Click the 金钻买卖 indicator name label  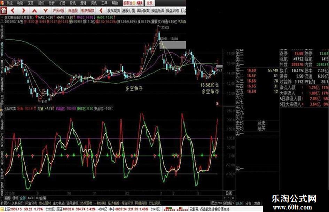(10, 109)
